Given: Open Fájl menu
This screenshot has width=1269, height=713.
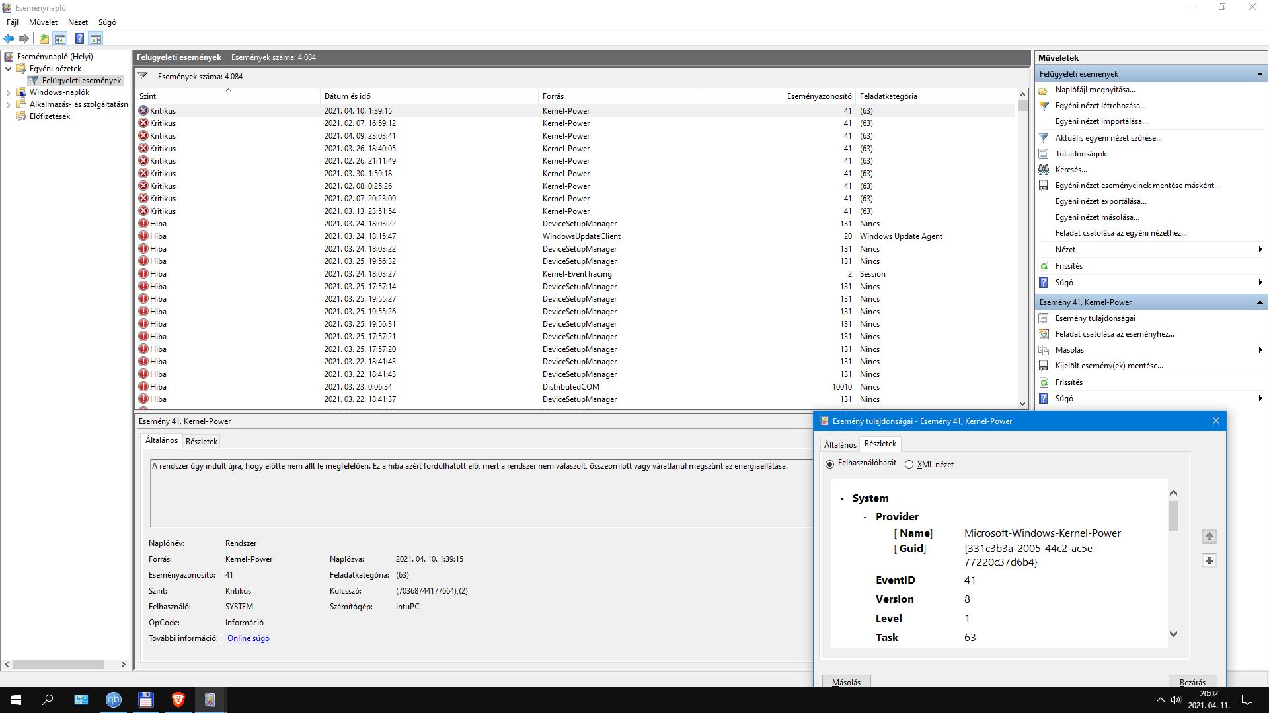Looking at the screenshot, I should pos(13,22).
